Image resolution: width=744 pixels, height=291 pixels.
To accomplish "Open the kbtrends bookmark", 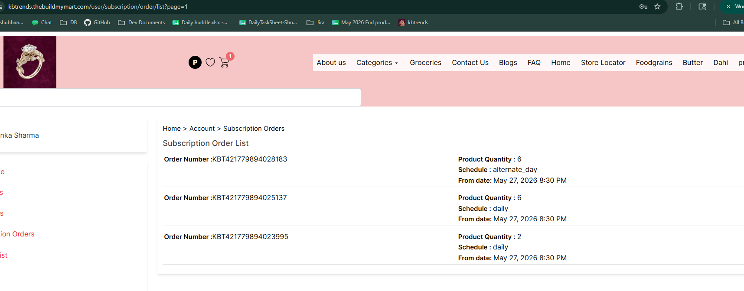I will point(414,23).
